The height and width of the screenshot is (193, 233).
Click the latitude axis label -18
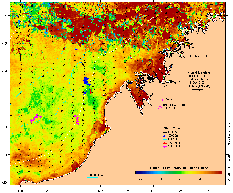[x=4, y=127]
